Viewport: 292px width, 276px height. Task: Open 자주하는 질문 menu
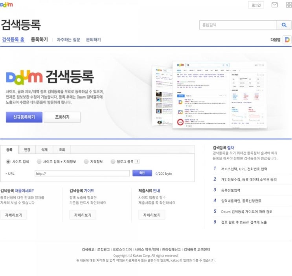(x=68, y=40)
